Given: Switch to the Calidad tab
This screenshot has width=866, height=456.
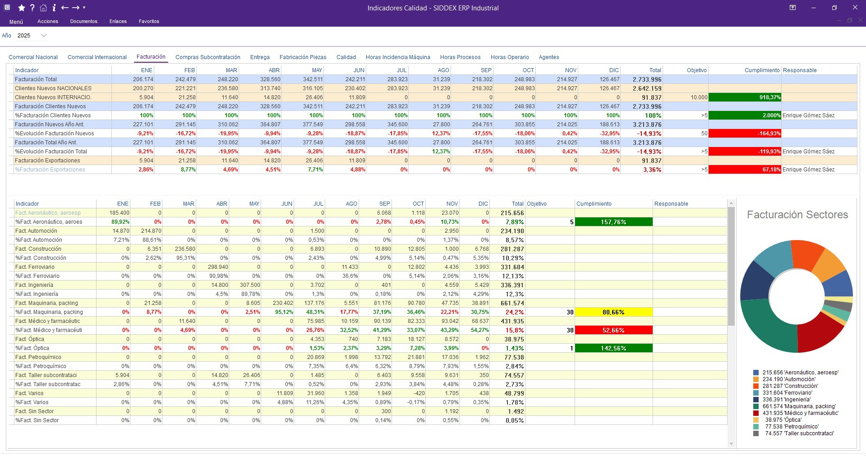Looking at the screenshot, I should tap(346, 57).
